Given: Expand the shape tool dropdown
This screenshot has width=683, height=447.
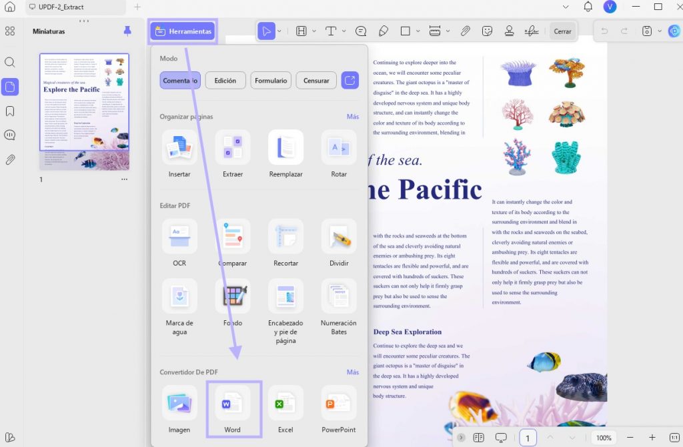Looking at the screenshot, I should (x=418, y=31).
